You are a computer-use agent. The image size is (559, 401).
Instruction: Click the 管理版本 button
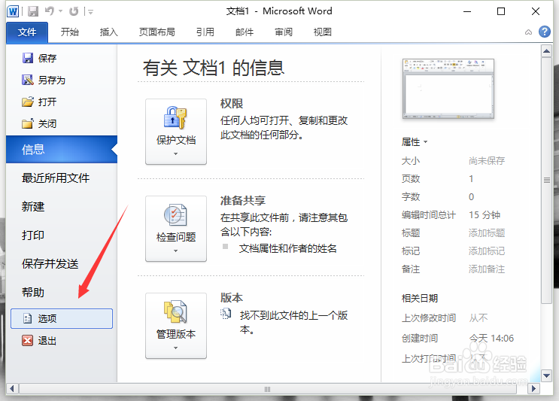[x=176, y=326]
